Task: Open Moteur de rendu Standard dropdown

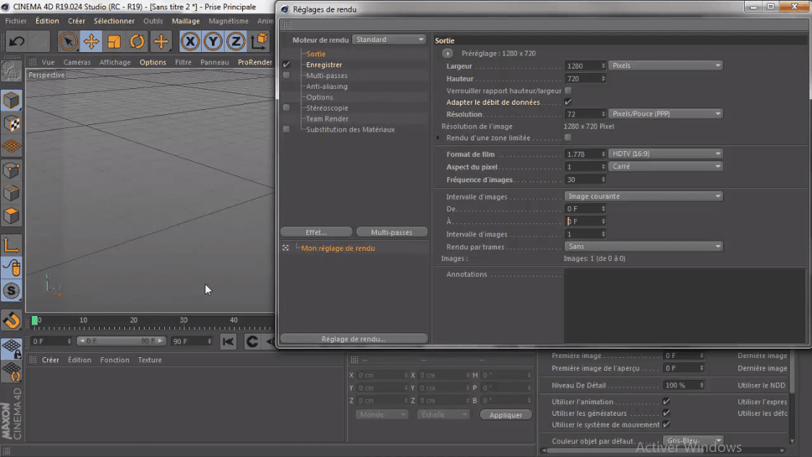Action: [x=389, y=39]
